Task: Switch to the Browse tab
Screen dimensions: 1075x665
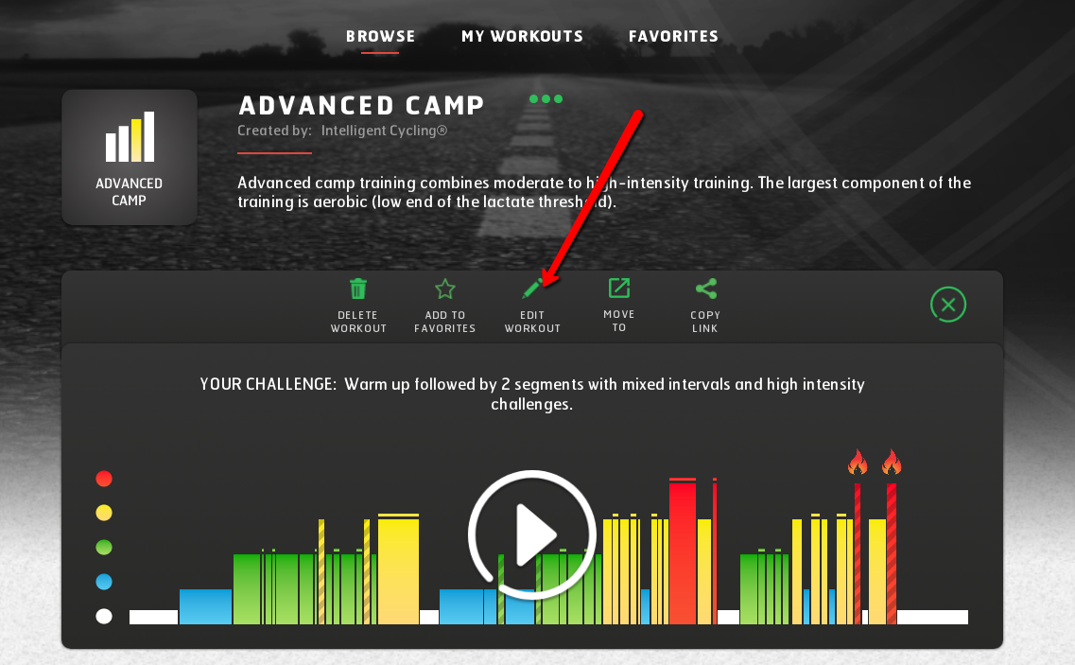Action: (x=380, y=36)
